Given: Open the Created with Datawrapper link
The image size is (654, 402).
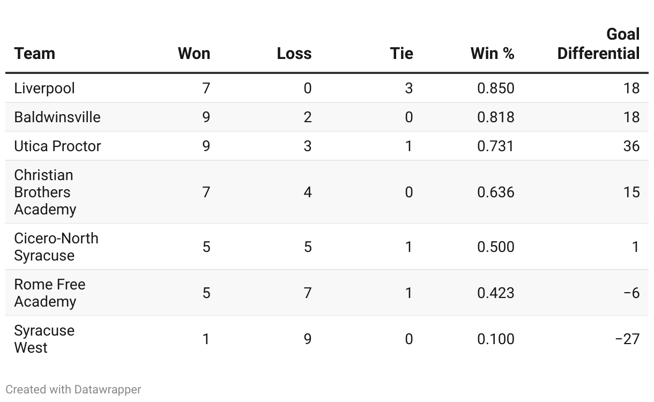Looking at the screenshot, I should coord(73,390).
